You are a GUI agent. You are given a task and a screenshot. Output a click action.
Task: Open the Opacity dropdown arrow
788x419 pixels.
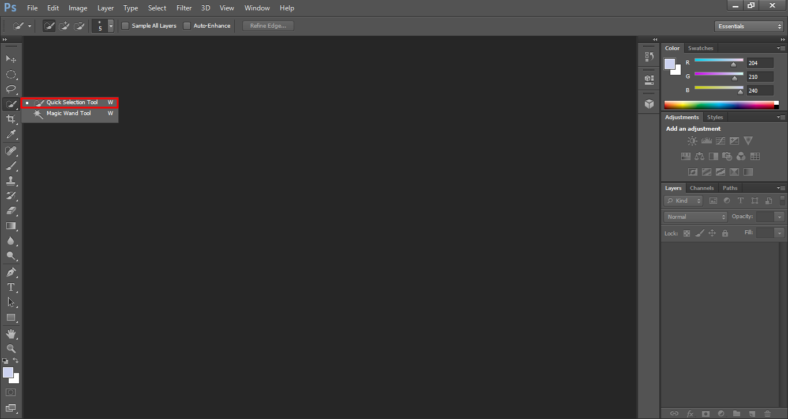pyautogui.click(x=780, y=217)
